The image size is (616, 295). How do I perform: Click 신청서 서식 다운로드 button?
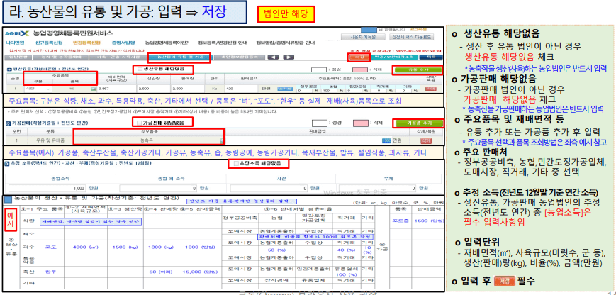(411, 37)
